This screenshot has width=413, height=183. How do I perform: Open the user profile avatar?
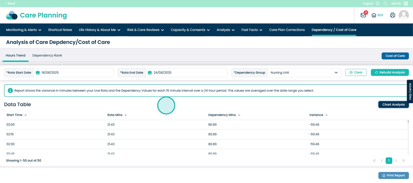[x=403, y=15]
